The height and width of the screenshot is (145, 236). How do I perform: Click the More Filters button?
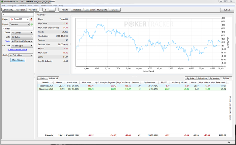click(18, 60)
